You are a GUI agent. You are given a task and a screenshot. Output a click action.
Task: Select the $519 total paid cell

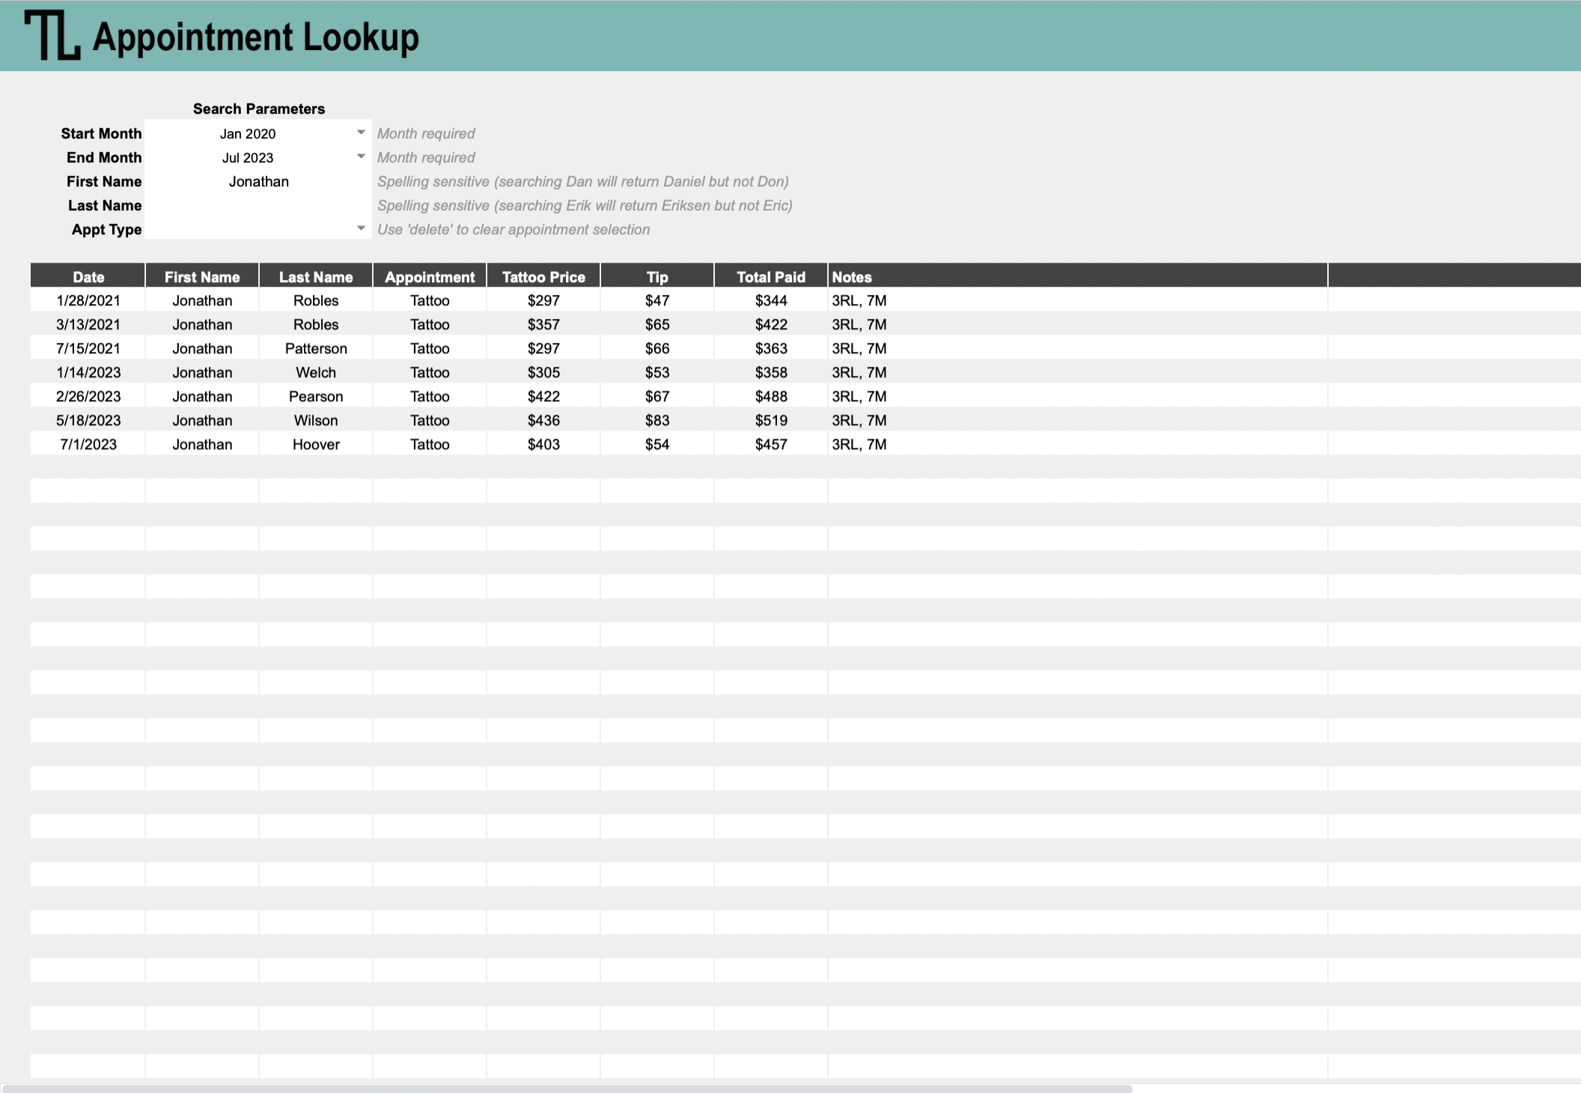770,420
